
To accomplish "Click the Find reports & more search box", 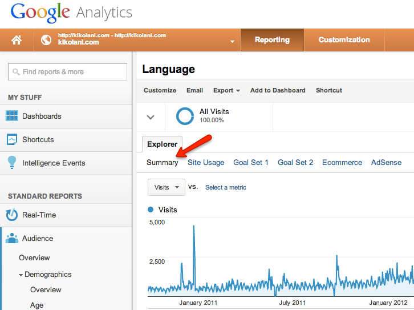I will pyautogui.click(x=67, y=72).
